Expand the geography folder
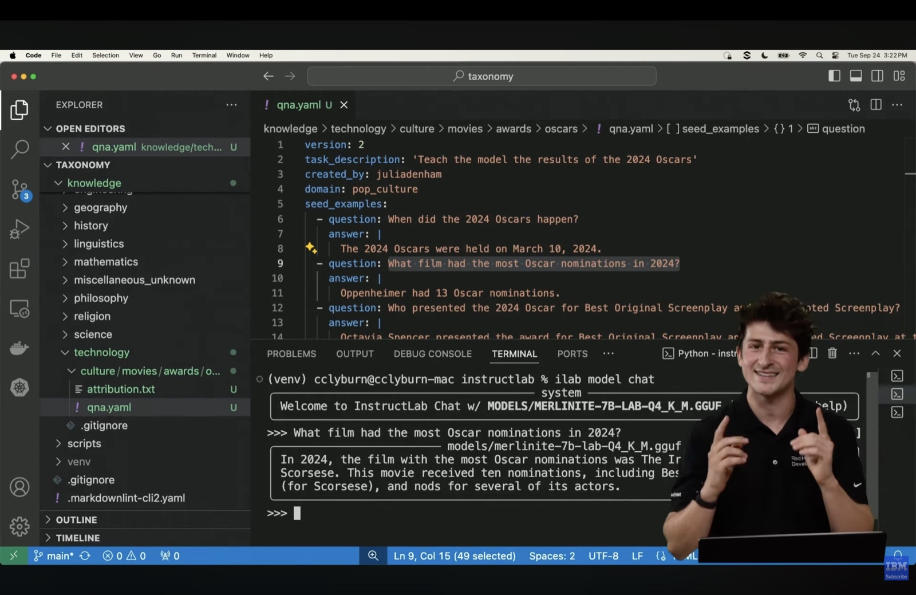916x595 pixels. point(100,207)
